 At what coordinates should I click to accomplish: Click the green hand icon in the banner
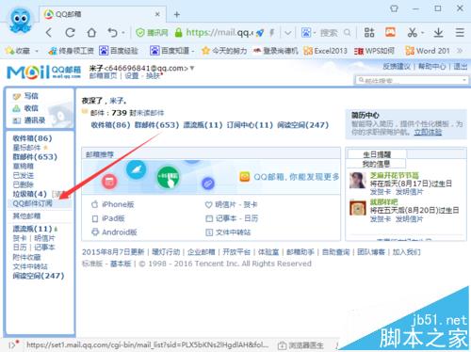pyautogui.click(x=169, y=177)
